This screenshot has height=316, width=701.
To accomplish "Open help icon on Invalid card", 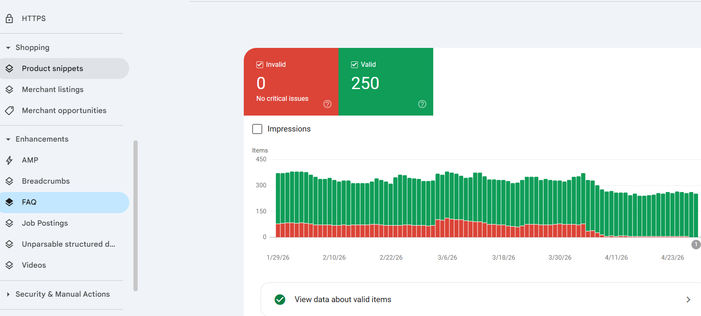I will click(x=328, y=104).
